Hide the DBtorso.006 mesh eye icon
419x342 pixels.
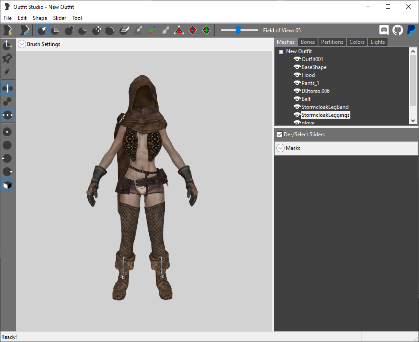click(x=297, y=91)
